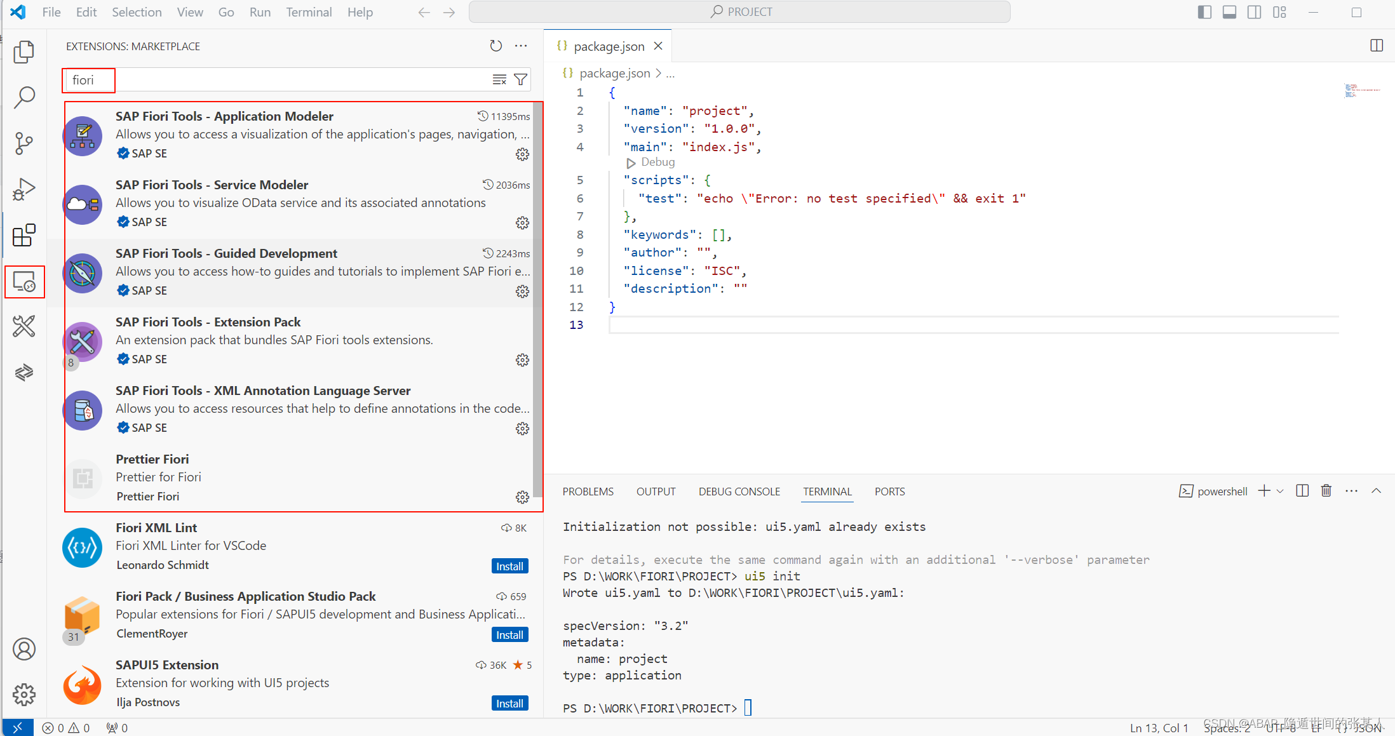Open manage gear for Application Modeler extension
The image size is (1395, 736).
tap(522, 154)
